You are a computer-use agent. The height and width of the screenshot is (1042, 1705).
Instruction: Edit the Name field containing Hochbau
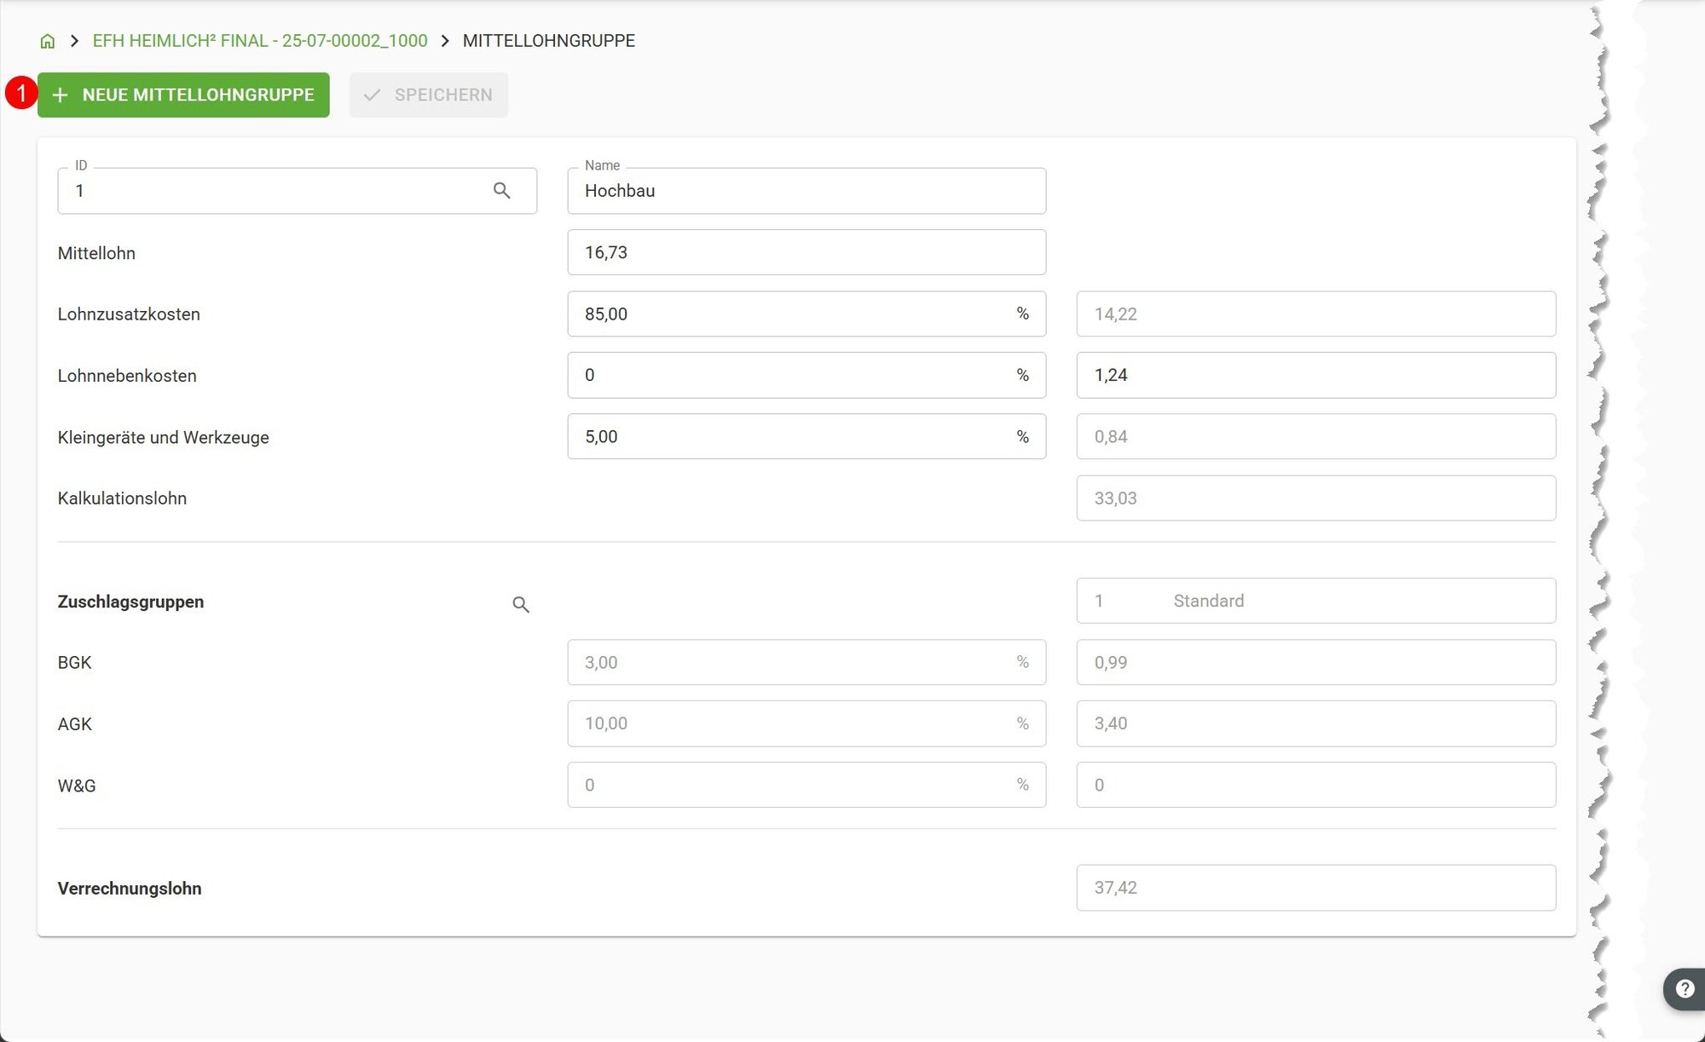(806, 191)
